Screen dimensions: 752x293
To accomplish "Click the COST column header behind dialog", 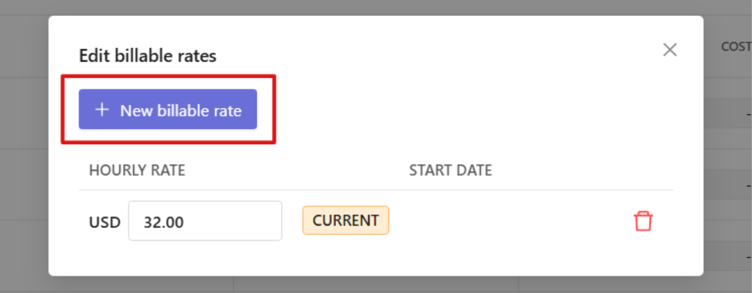I will click(736, 46).
